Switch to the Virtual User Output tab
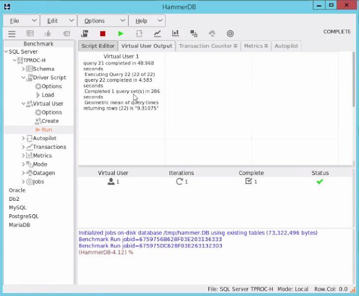 pyautogui.click(x=147, y=46)
